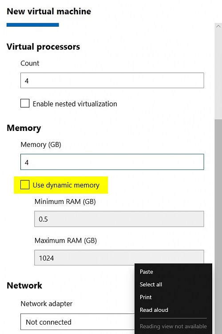Click the Virtual processors section heading
Screen dimensions: 222x334
click(x=44, y=47)
